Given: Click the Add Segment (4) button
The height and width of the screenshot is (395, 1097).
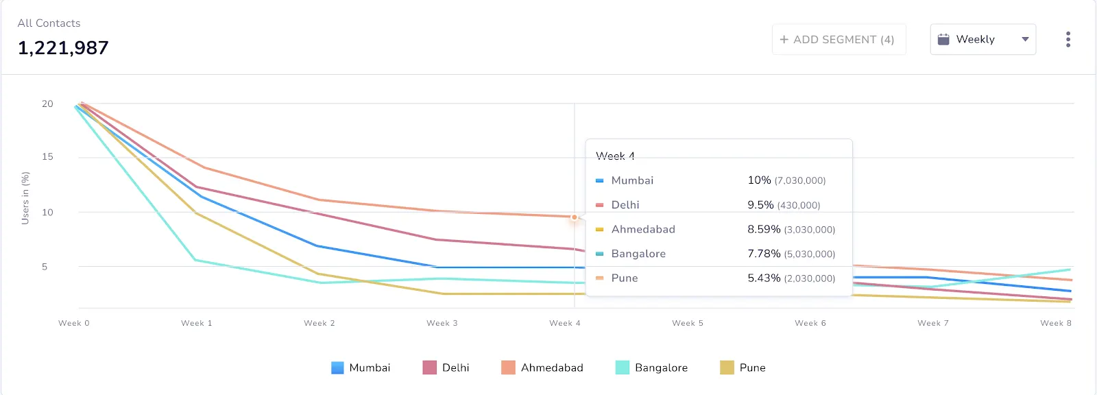Looking at the screenshot, I should point(839,40).
